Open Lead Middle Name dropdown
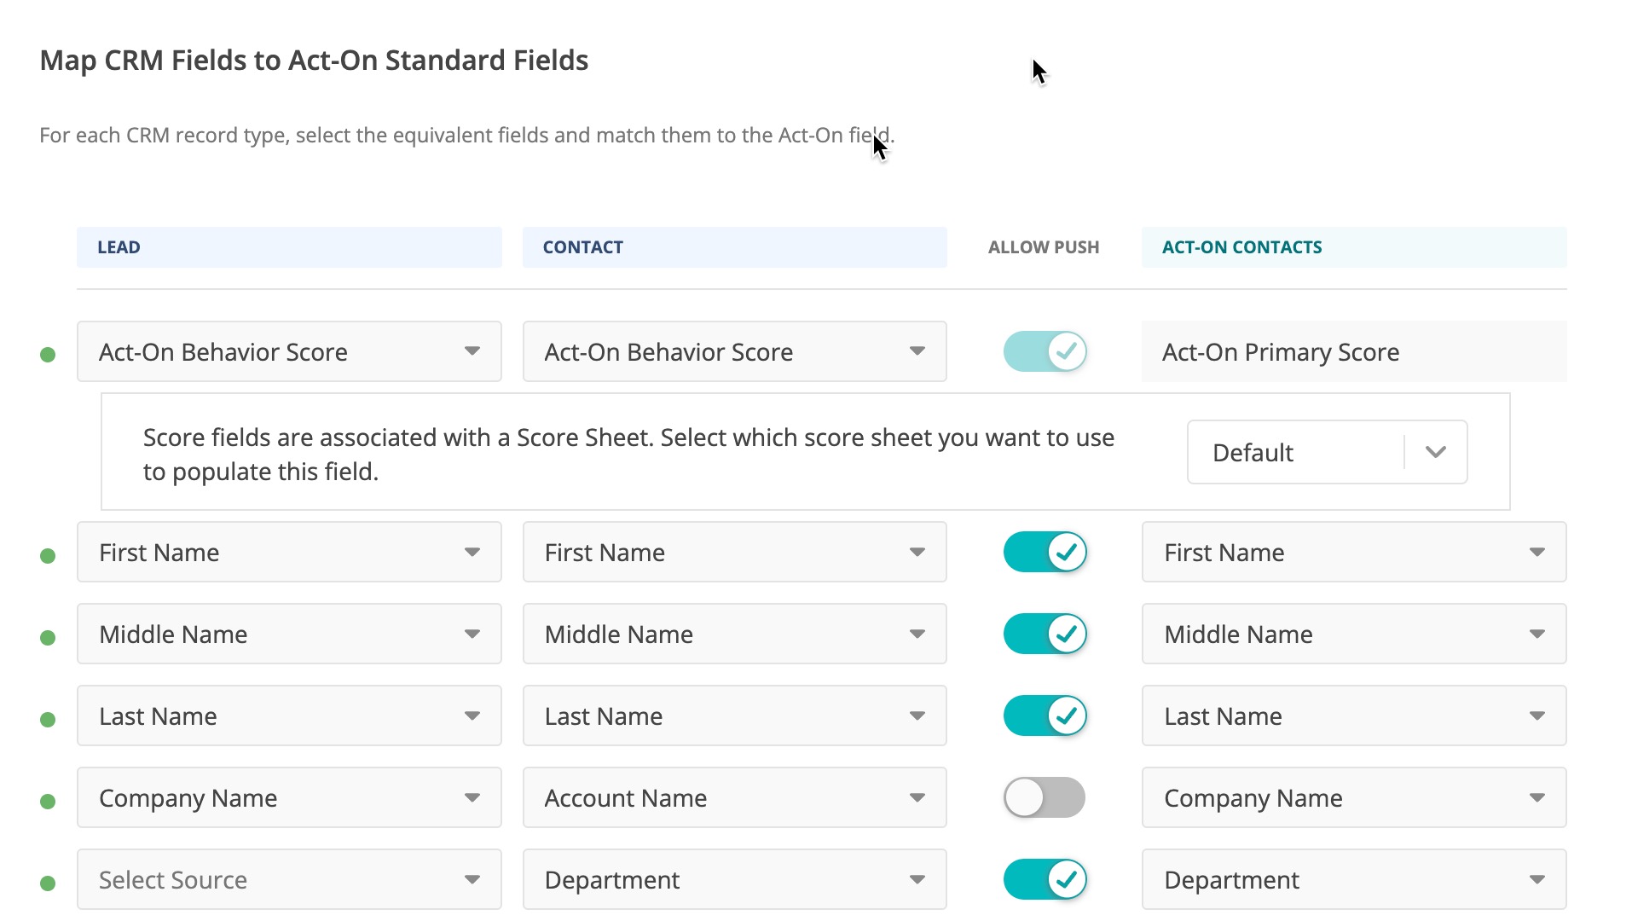1632x921 pixels. pyautogui.click(x=289, y=634)
